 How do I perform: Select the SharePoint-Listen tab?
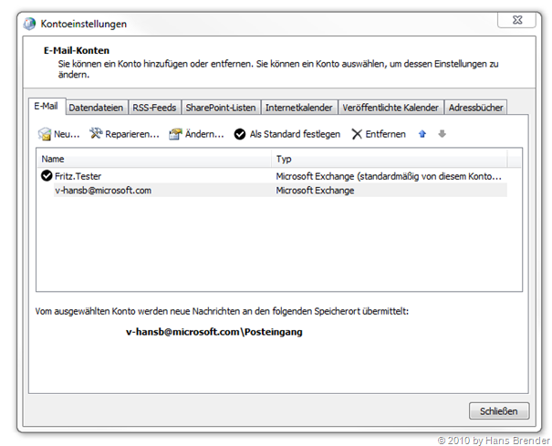[x=221, y=108]
